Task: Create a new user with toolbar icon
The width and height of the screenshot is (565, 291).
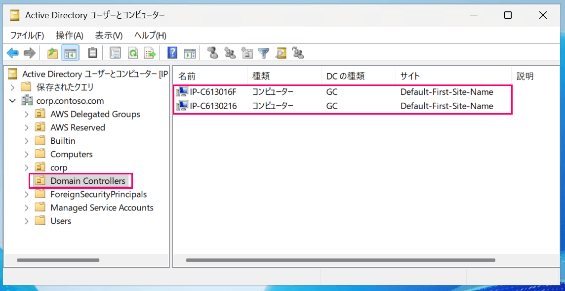Action: pyautogui.click(x=213, y=53)
